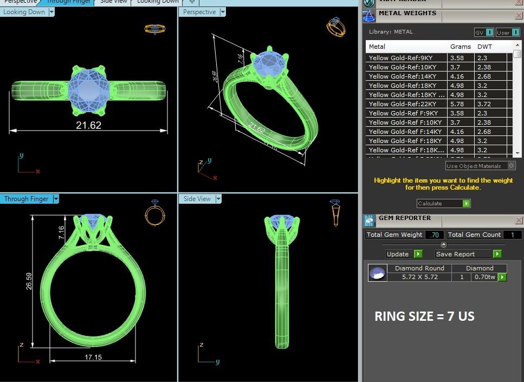Image resolution: width=524 pixels, height=382 pixels.
Task: Click the ring orientation icon in Through Finger viewport
Action: point(155,212)
